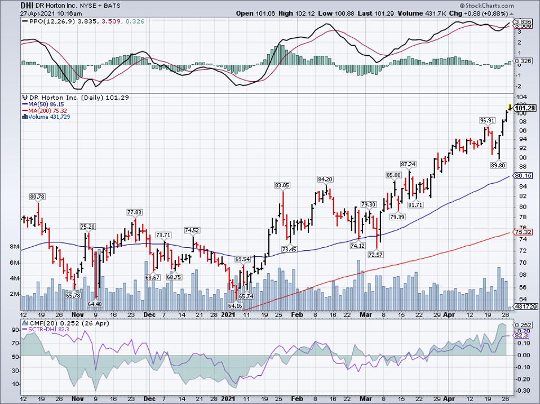This screenshot has height=404, width=540.
Task: Click the 27-Apr-2021 10:16am timestamp
Action: coord(51,14)
